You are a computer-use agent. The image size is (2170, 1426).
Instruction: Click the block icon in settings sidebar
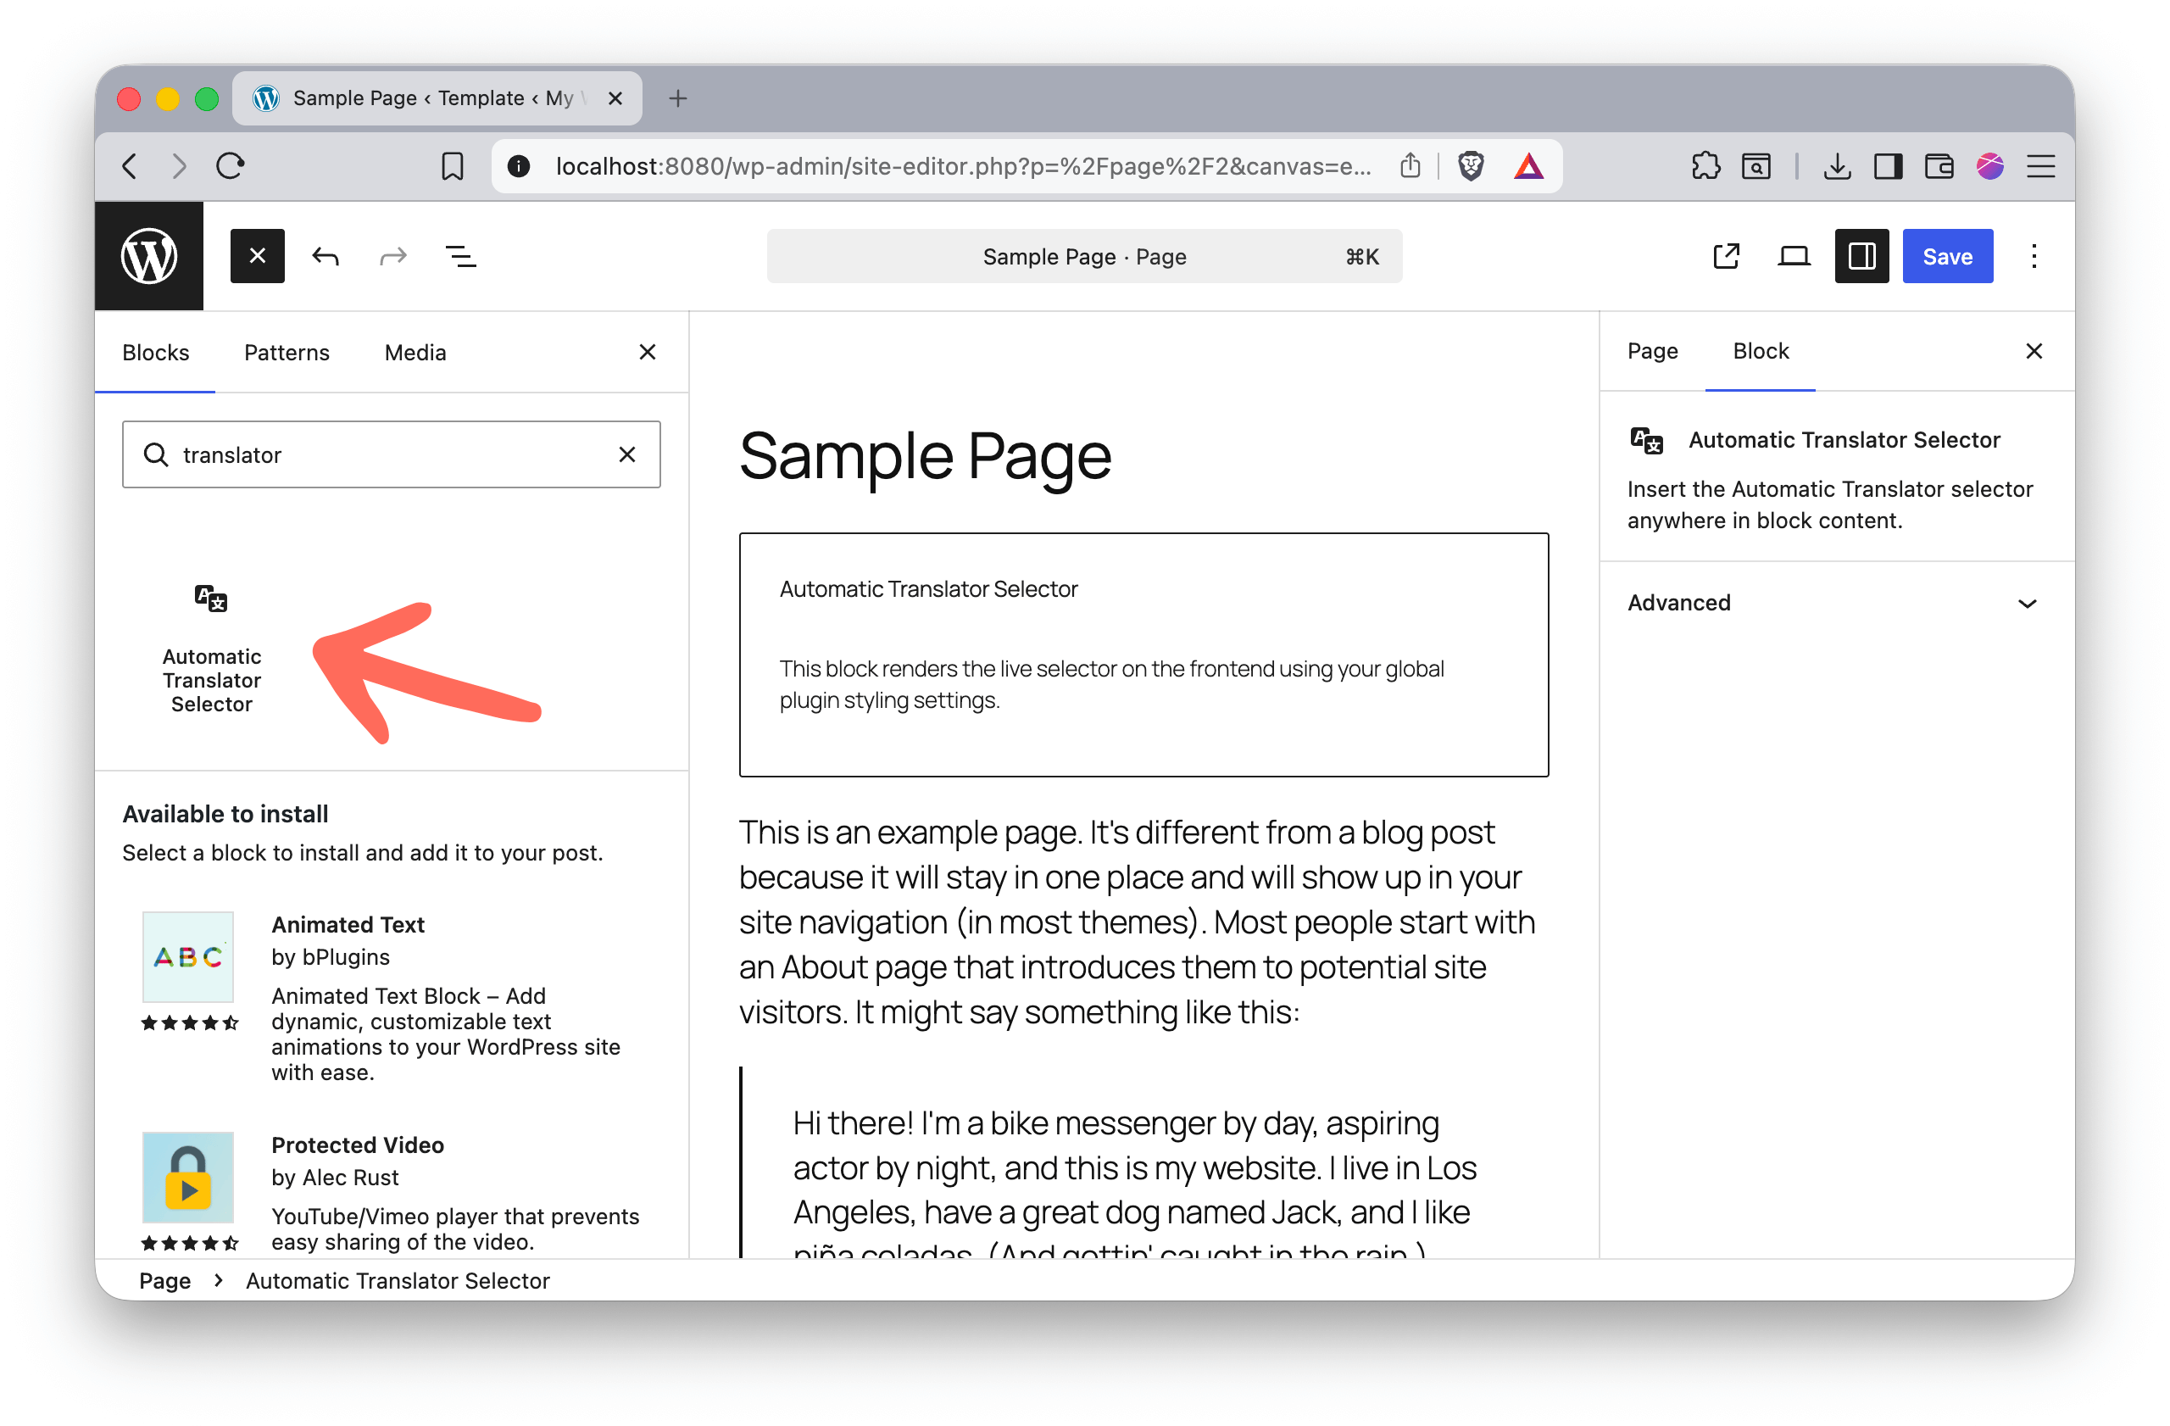(x=1646, y=440)
